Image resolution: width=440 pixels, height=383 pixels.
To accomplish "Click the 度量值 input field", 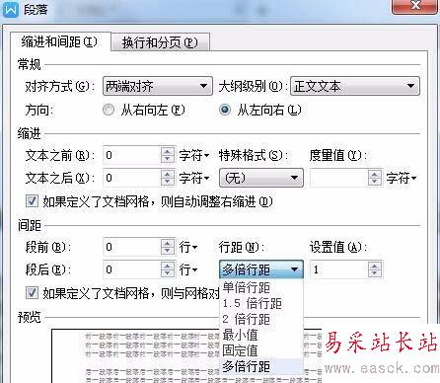I will (x=338, y=178).
